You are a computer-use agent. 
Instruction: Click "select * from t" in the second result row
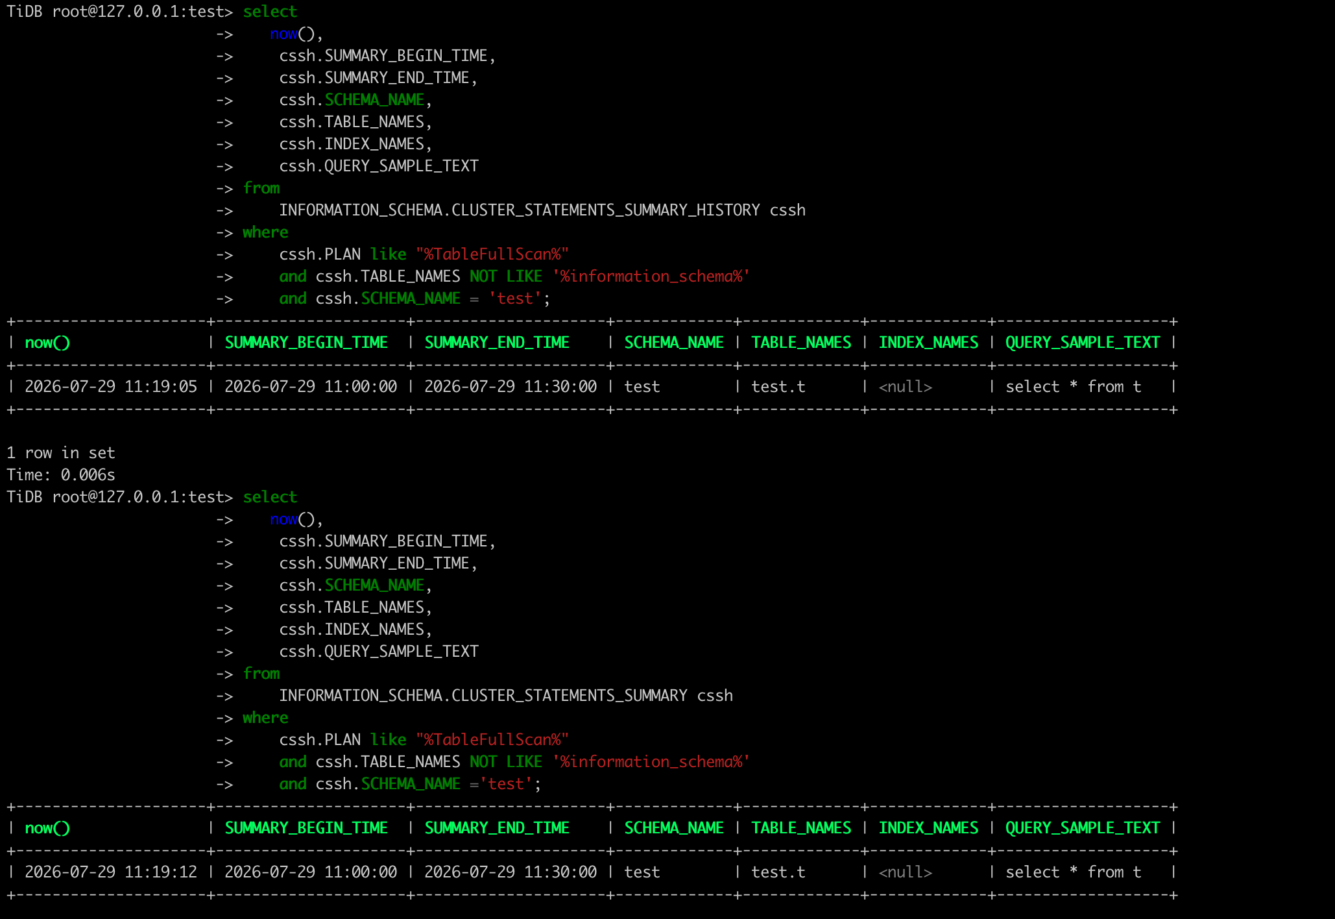[1074, 872]
